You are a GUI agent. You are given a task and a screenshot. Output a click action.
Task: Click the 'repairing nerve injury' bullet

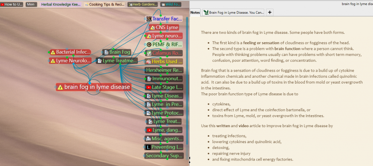coord(231,153)
